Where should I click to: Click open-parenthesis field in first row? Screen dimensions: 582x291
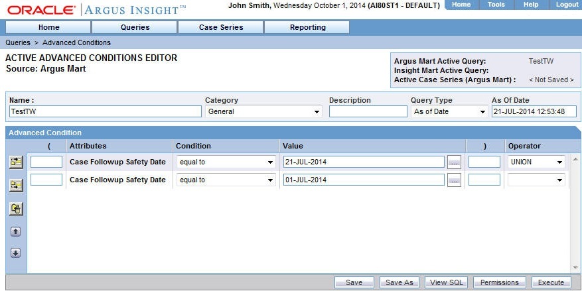46,162
